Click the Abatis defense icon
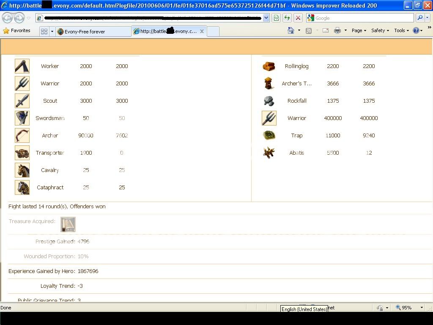Viewport: 433px width, 325px height. (269, 153)
